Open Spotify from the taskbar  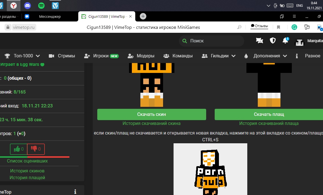click(41, 5)
